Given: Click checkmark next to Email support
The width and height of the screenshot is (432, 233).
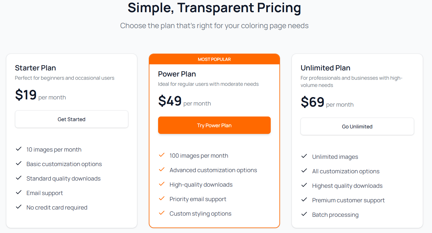Looking at the screenshot, I should tap(19, 192).
